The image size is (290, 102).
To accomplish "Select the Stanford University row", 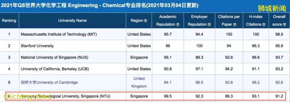I will pyautogui.click(x=145, y=46).
